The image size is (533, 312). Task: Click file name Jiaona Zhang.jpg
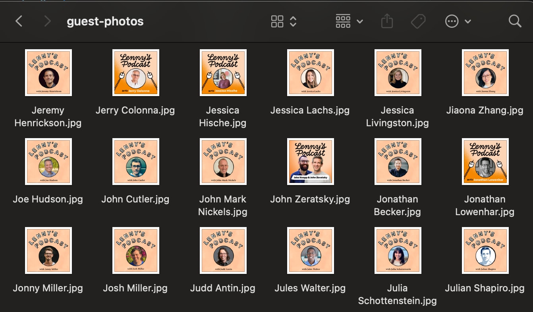[x=485, y=110]
